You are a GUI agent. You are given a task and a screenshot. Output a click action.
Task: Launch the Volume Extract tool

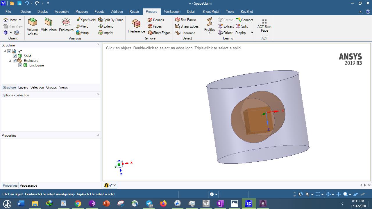click(32, 26)
